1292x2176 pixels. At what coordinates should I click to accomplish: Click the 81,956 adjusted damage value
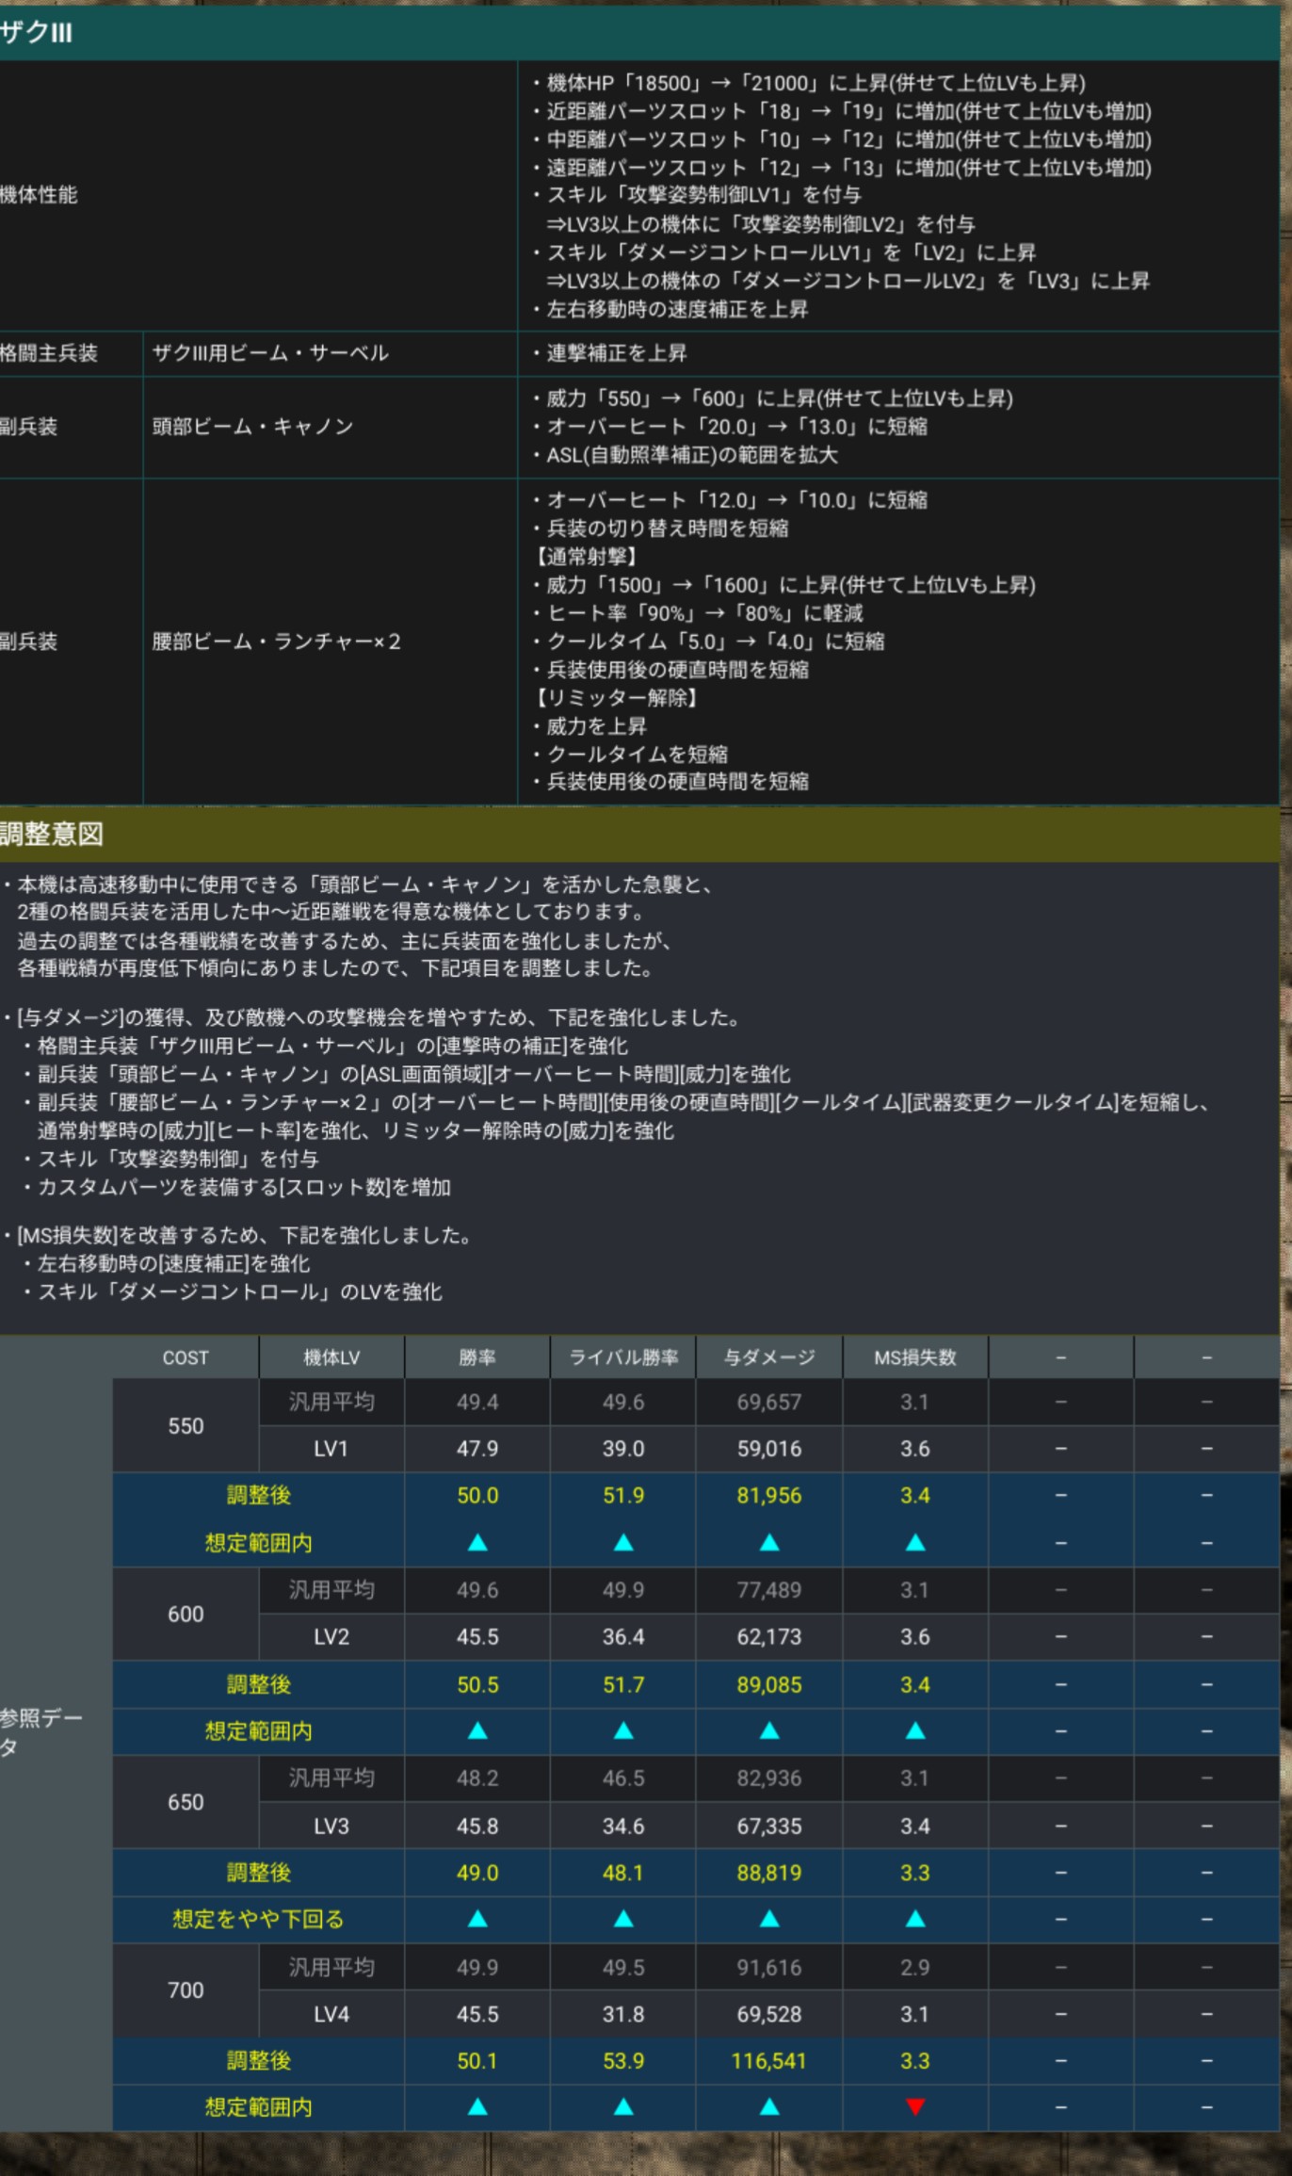tap(769, 1495)
